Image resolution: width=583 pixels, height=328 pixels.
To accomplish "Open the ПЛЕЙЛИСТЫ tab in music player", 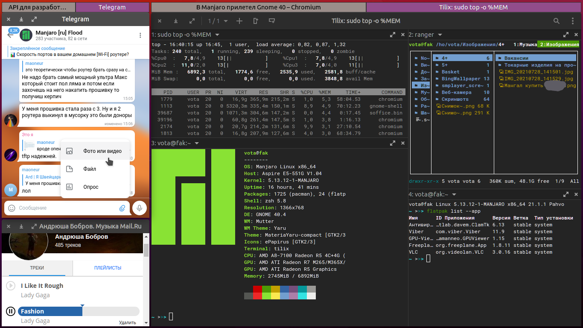I will click(108, 268).
